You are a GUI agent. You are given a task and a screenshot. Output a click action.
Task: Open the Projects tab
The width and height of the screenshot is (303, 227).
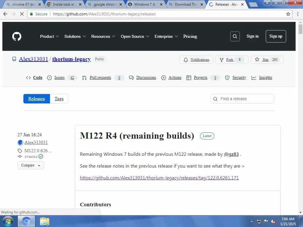point(203,78)
